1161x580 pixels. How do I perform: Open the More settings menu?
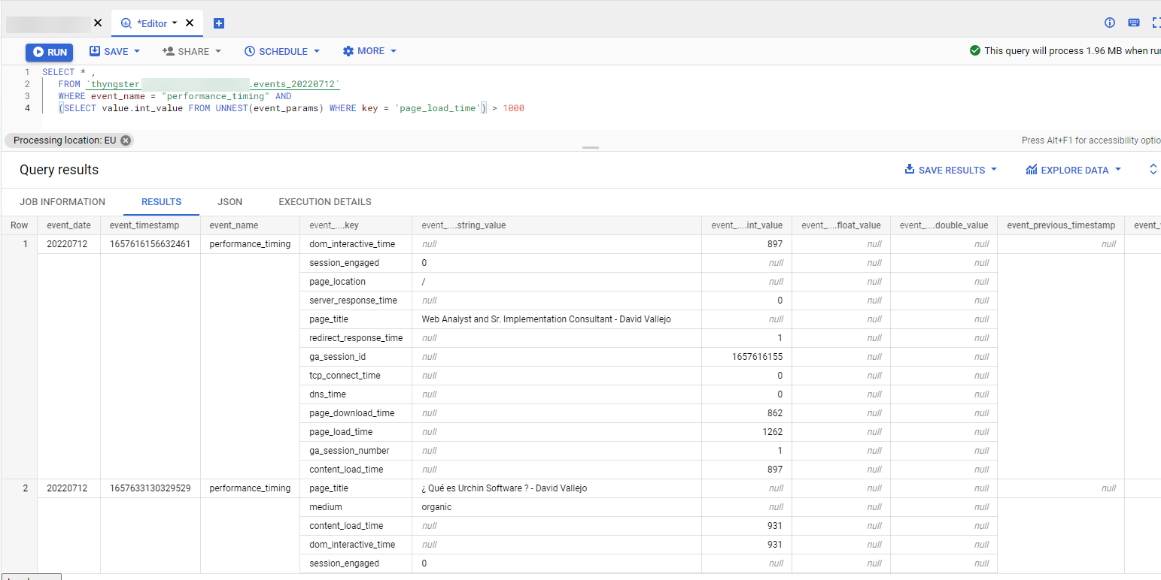point(369,51)
